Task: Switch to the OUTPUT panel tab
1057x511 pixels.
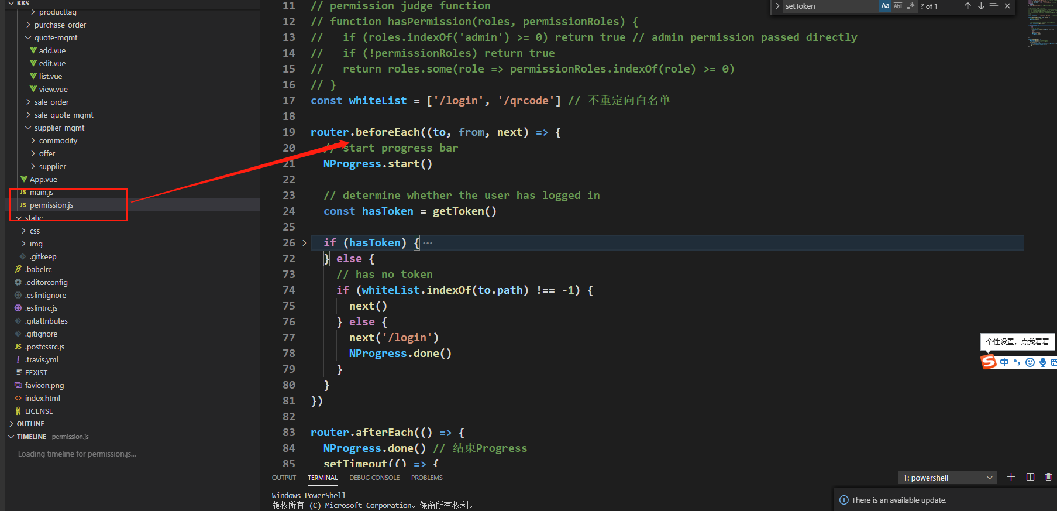Action: tap(284, 478)
